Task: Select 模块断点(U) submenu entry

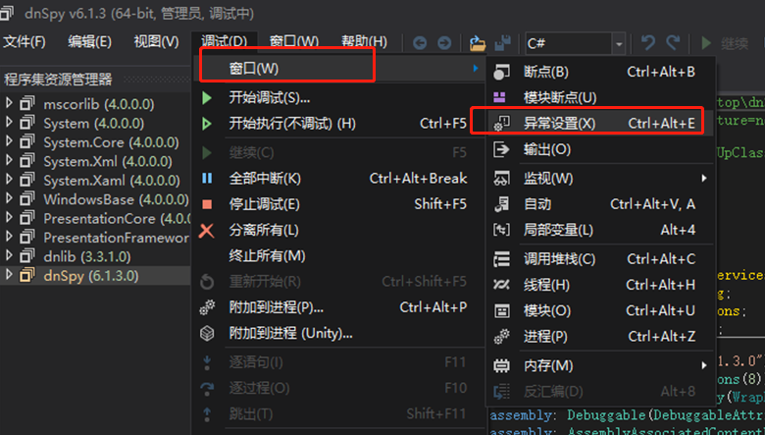Action: coord(600,97)
